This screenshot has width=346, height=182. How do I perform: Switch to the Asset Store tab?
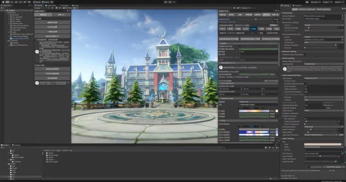51,5
